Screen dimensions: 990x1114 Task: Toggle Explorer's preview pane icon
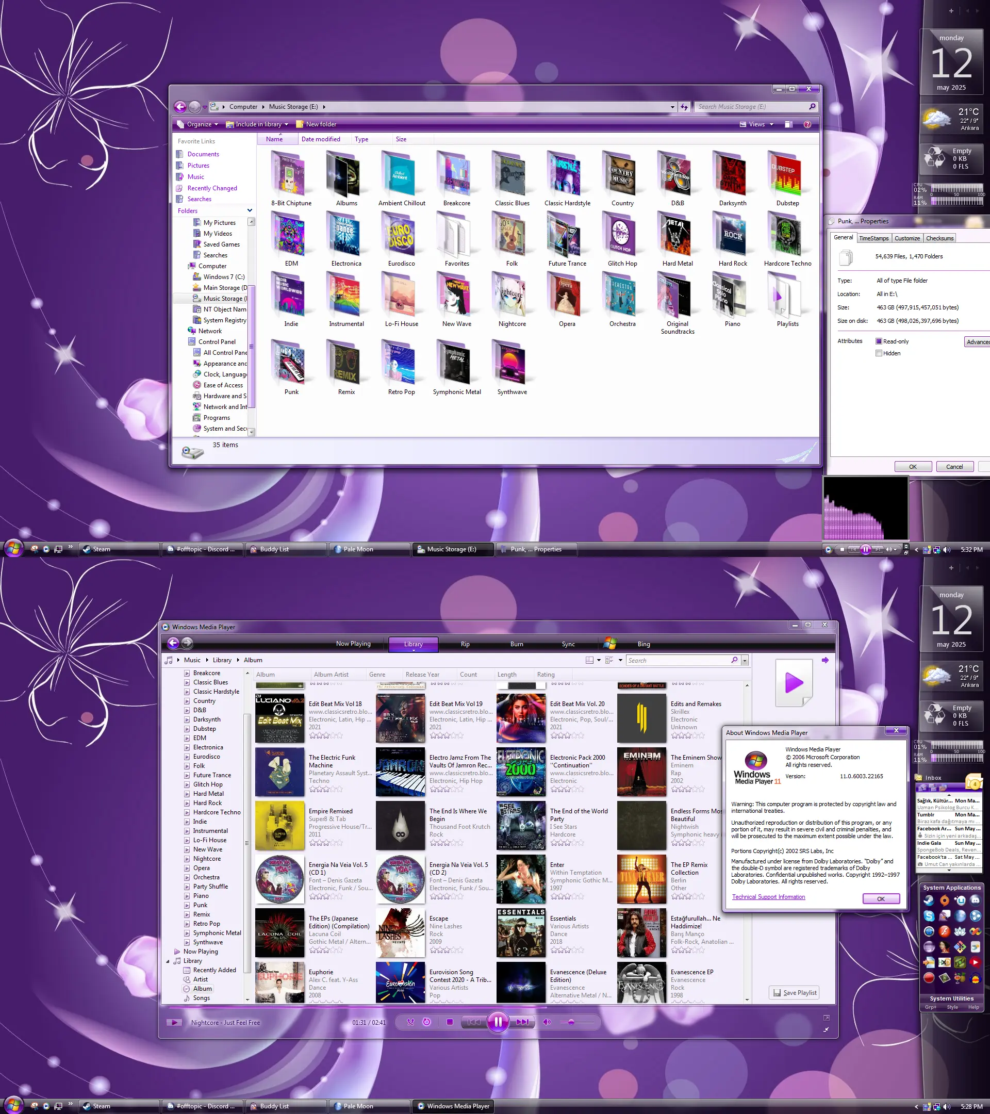[x=788, y=124]
